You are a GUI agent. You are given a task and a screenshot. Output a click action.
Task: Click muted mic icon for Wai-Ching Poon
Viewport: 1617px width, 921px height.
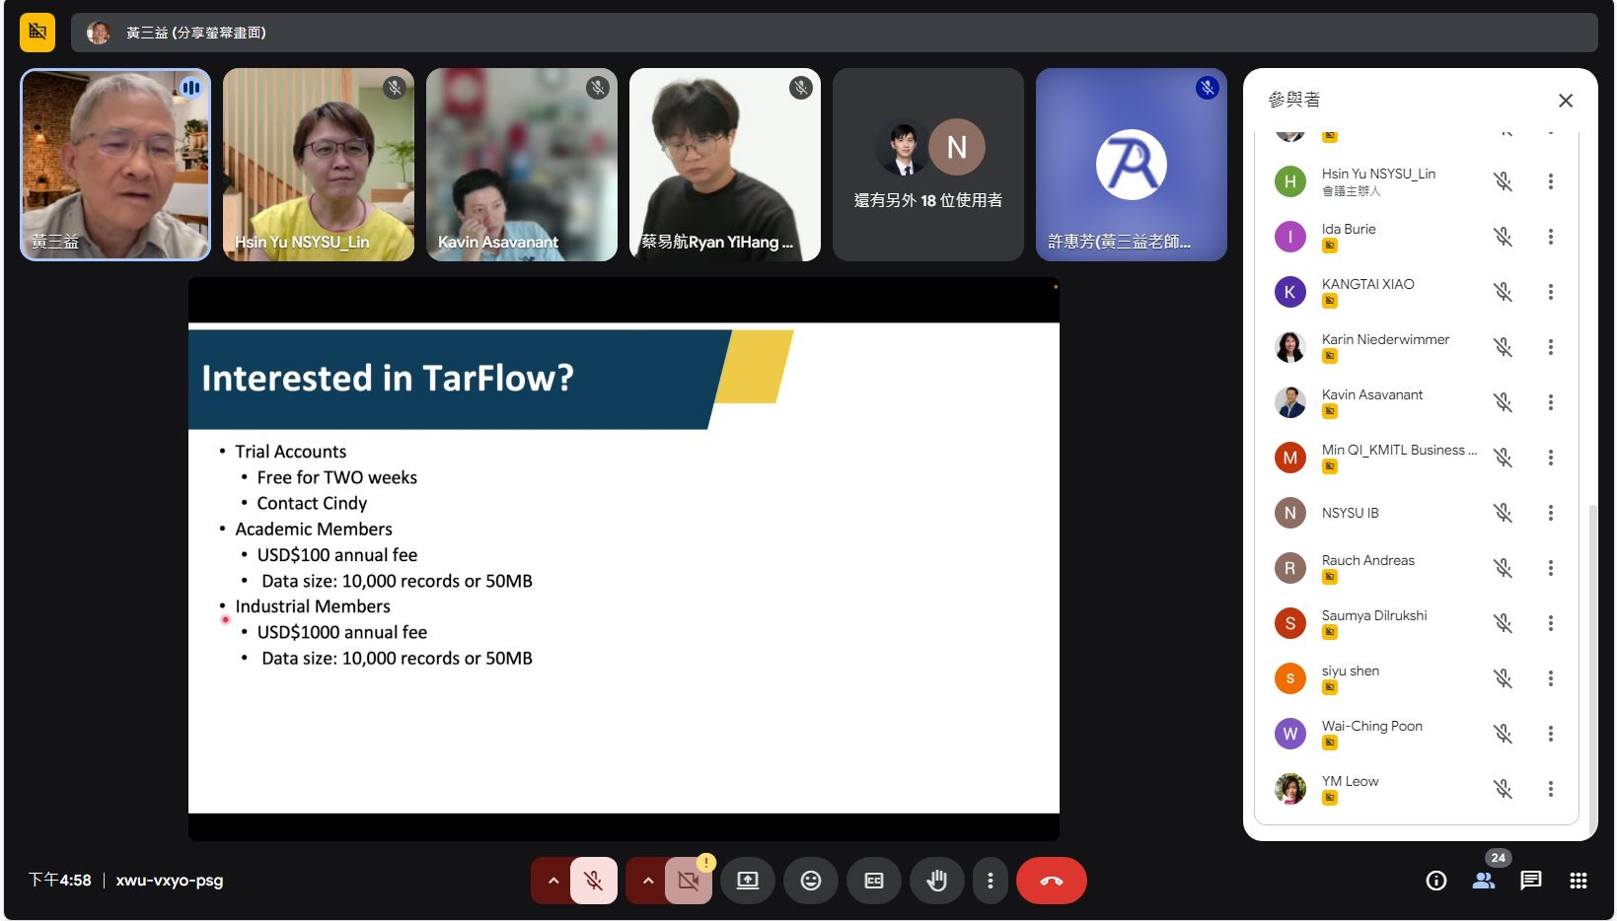tap(1504, 734)
